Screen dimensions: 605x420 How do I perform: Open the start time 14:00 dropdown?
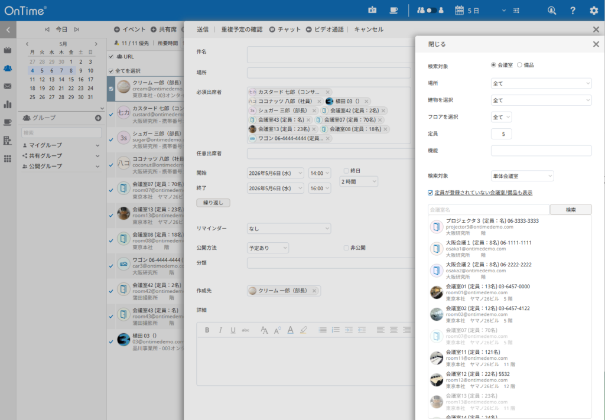click(319, 173)
